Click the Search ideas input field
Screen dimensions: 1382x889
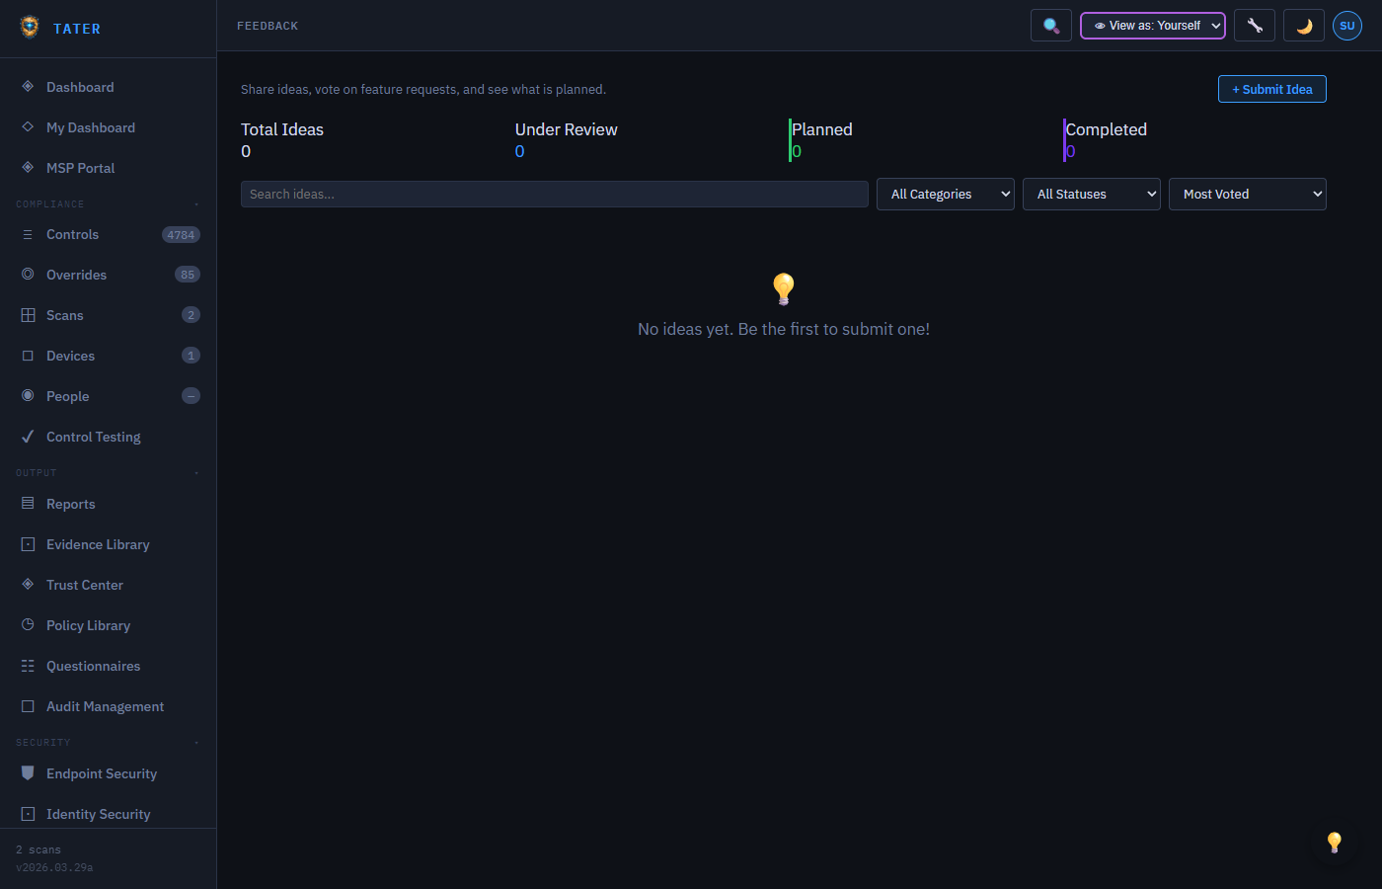click(x=555, y=195)
